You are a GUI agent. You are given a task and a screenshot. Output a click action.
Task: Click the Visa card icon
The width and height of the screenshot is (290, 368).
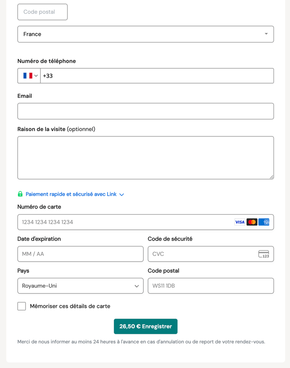click(x=239, y=222)
